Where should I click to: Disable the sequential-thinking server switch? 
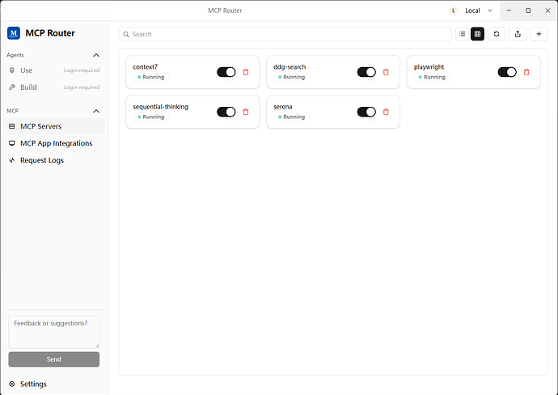[x=226, y=113]
